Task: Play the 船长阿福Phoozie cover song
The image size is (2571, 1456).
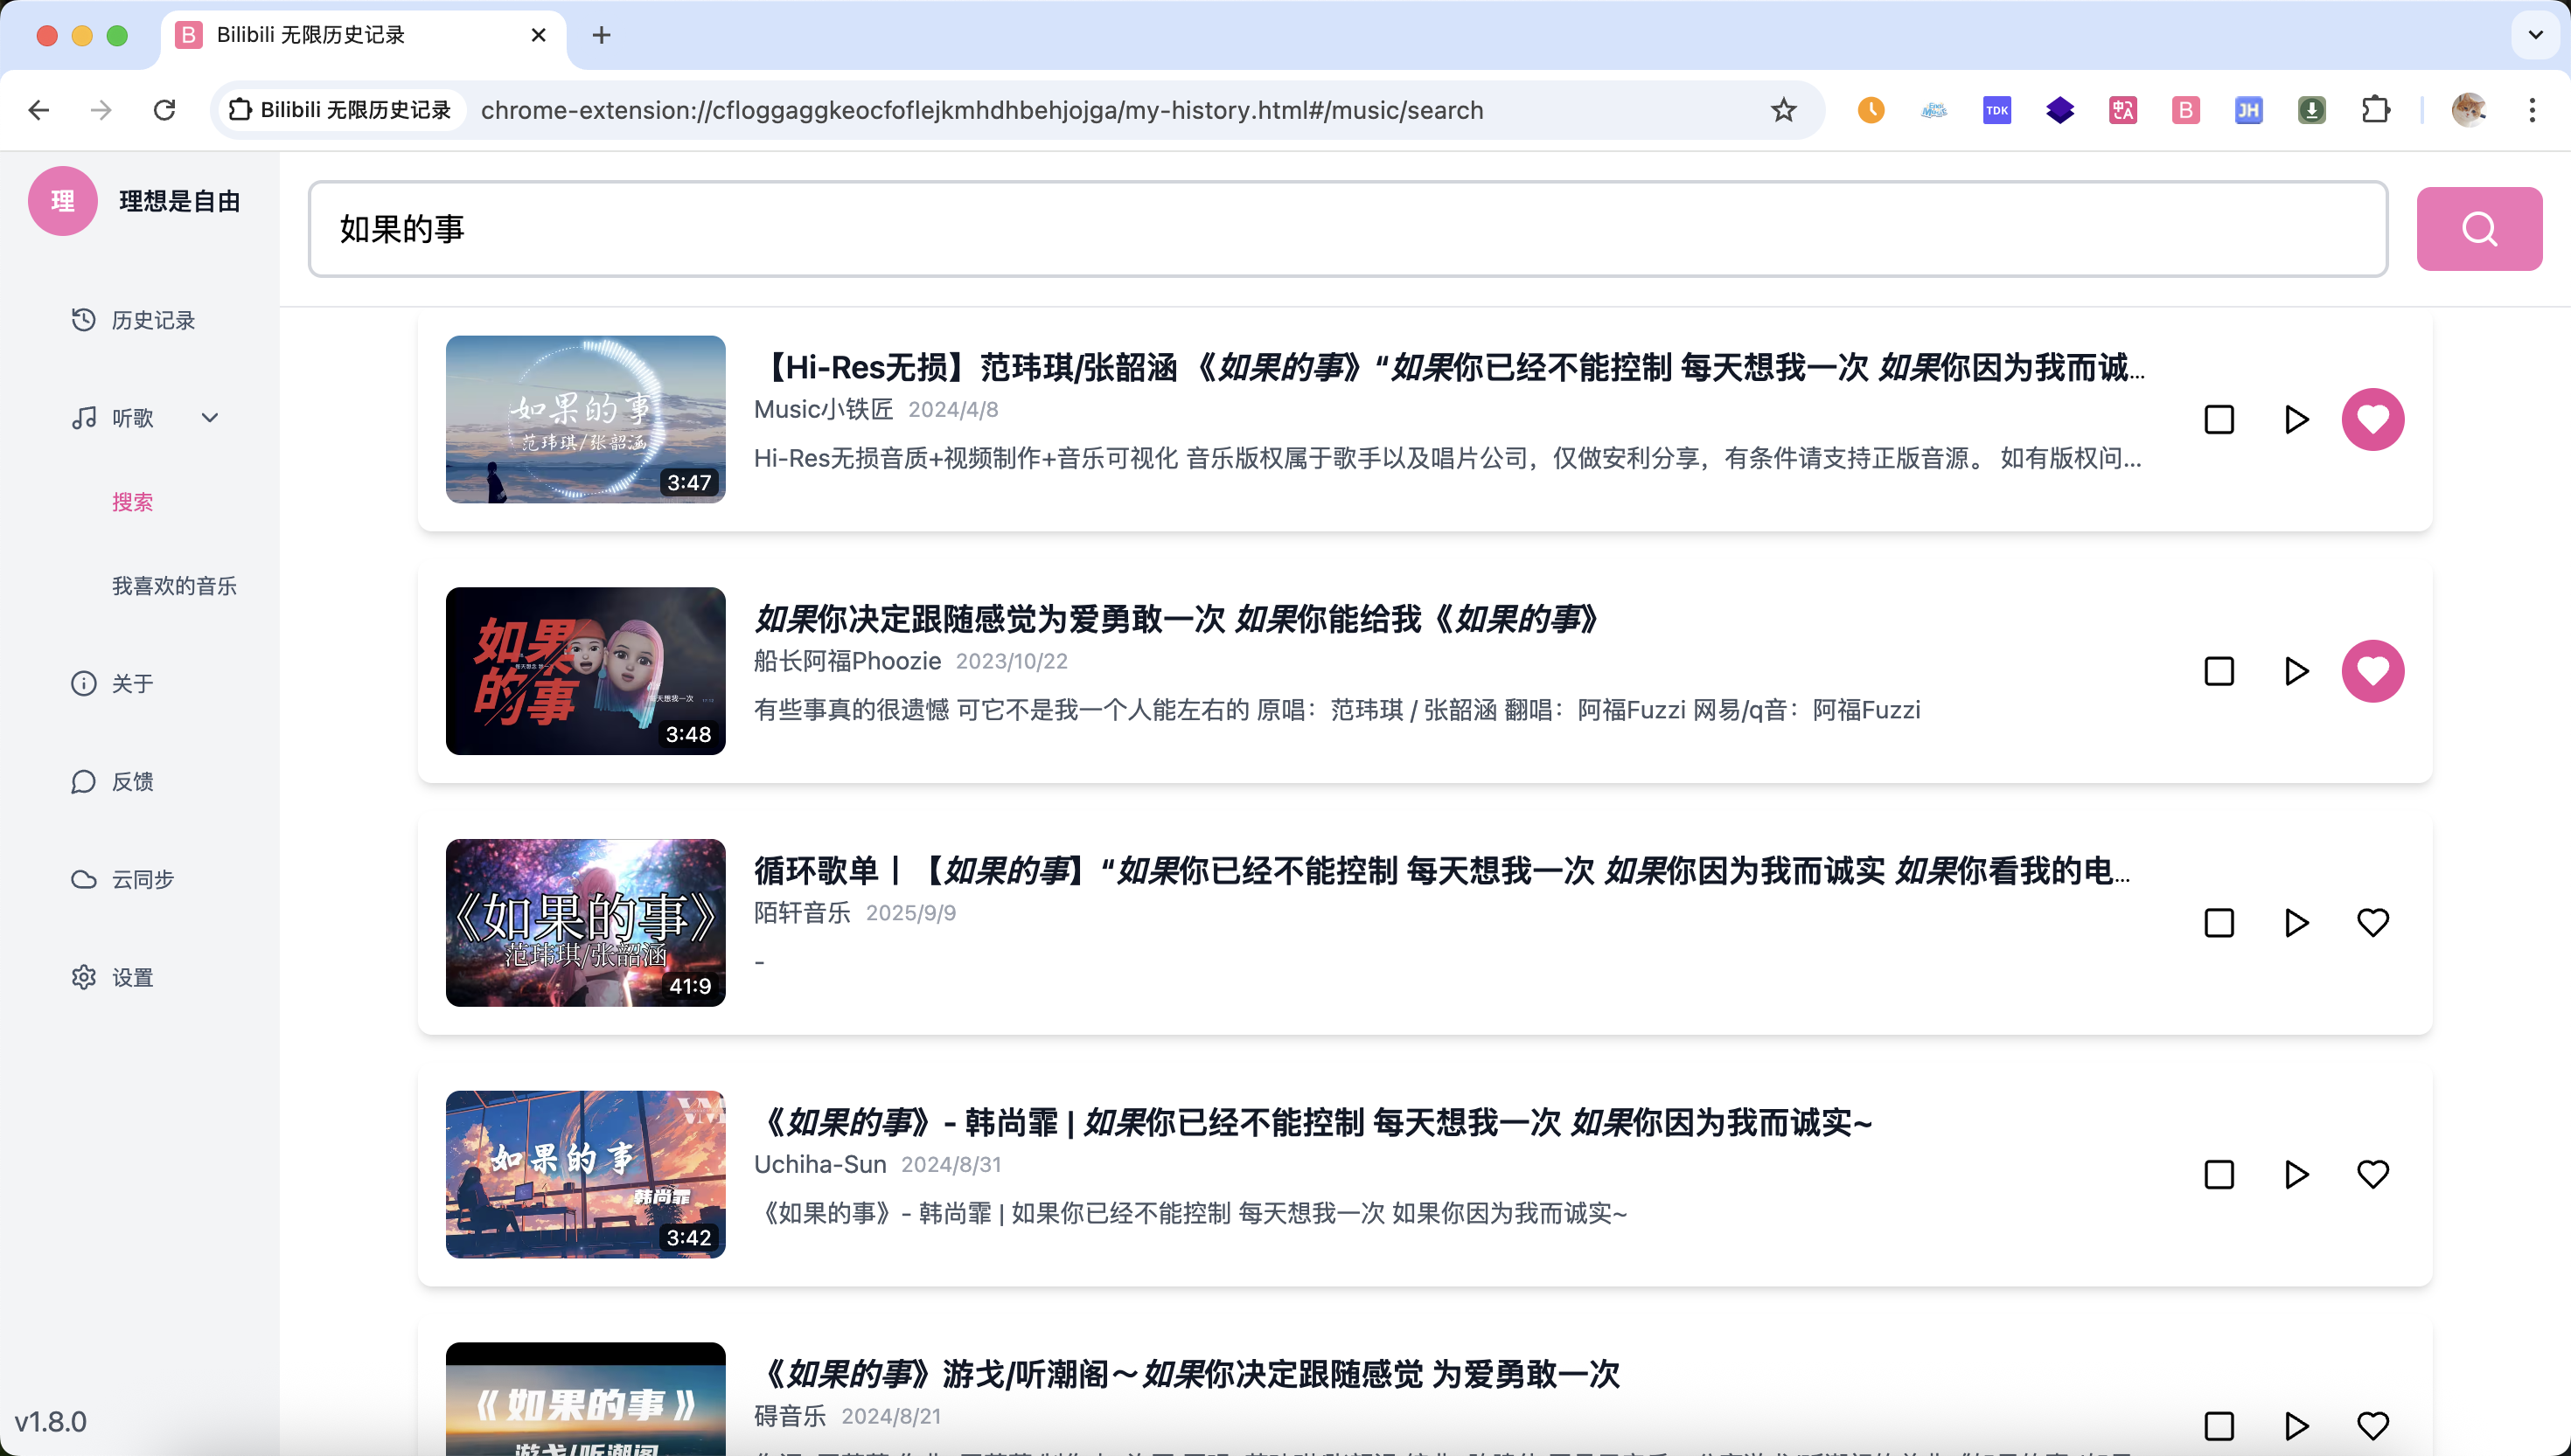Action: point(2296,672)
